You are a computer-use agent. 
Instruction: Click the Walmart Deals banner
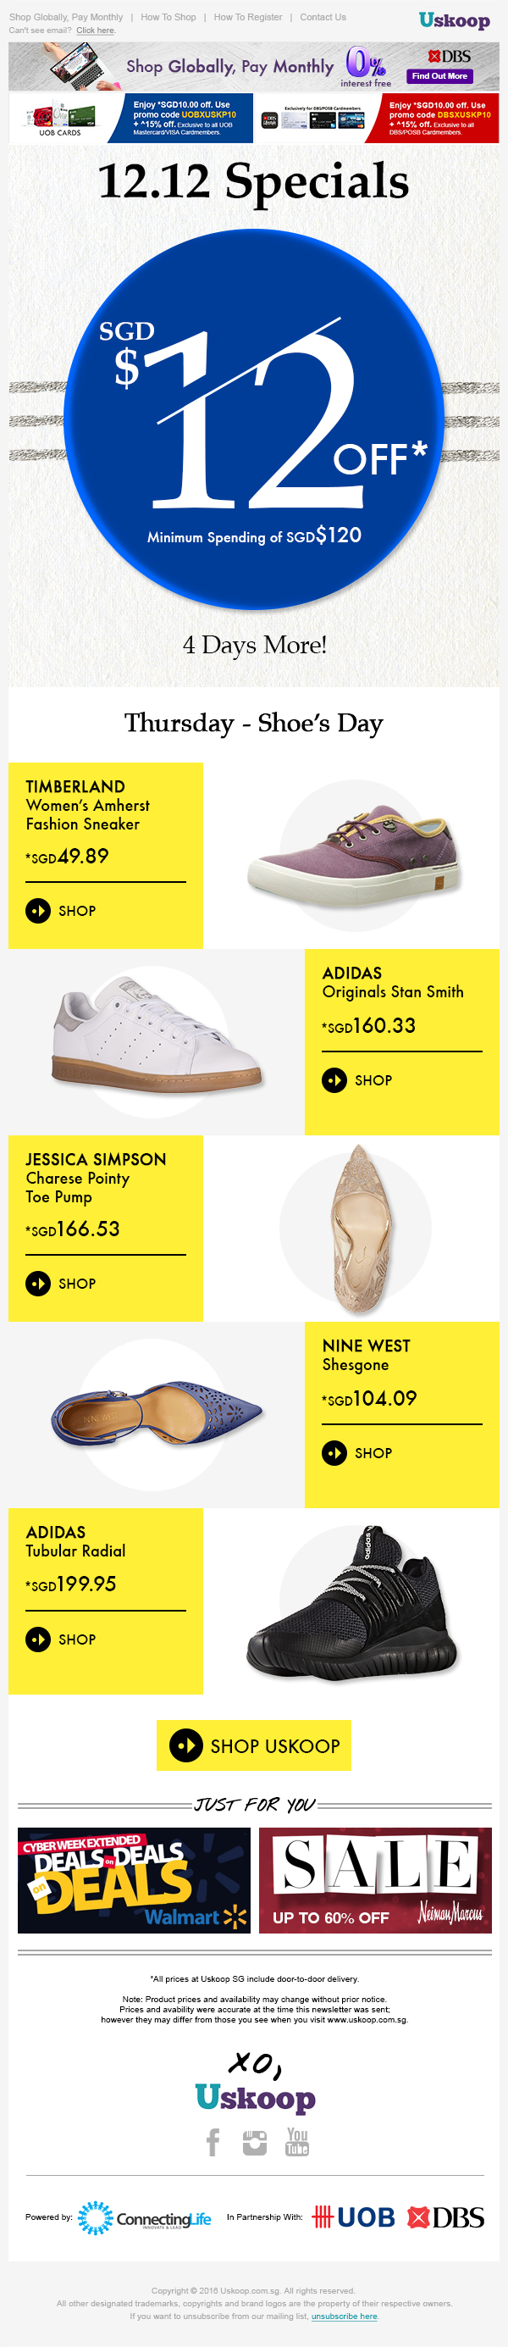click(x=134, y=1880)
